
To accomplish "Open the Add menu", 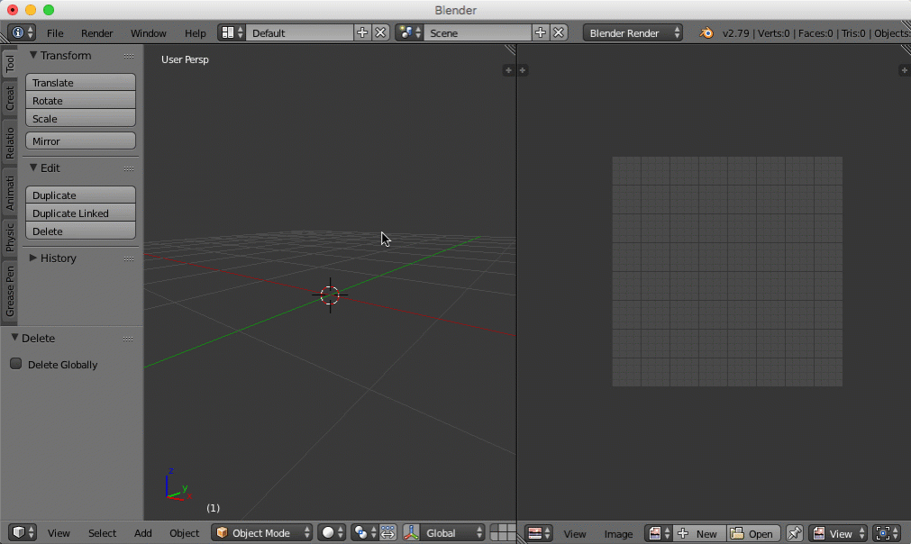I will [x=143, y=533].
